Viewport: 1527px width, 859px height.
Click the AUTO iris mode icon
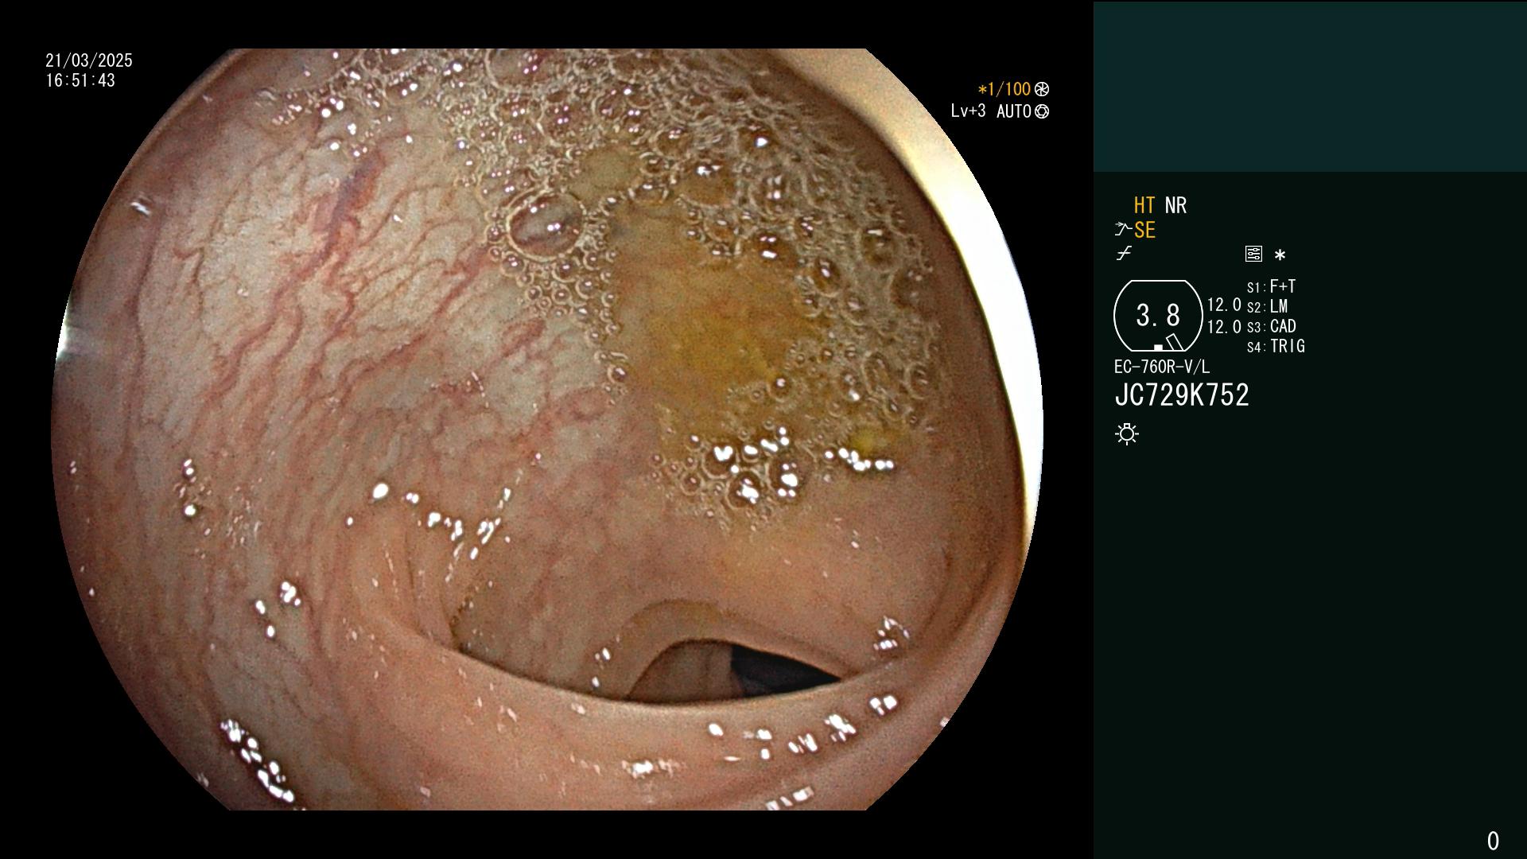1042,111
